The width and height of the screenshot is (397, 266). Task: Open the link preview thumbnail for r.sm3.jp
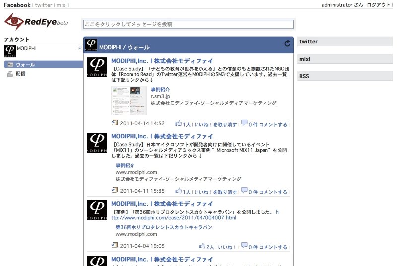pyautogui.click(x=129, y=101)
